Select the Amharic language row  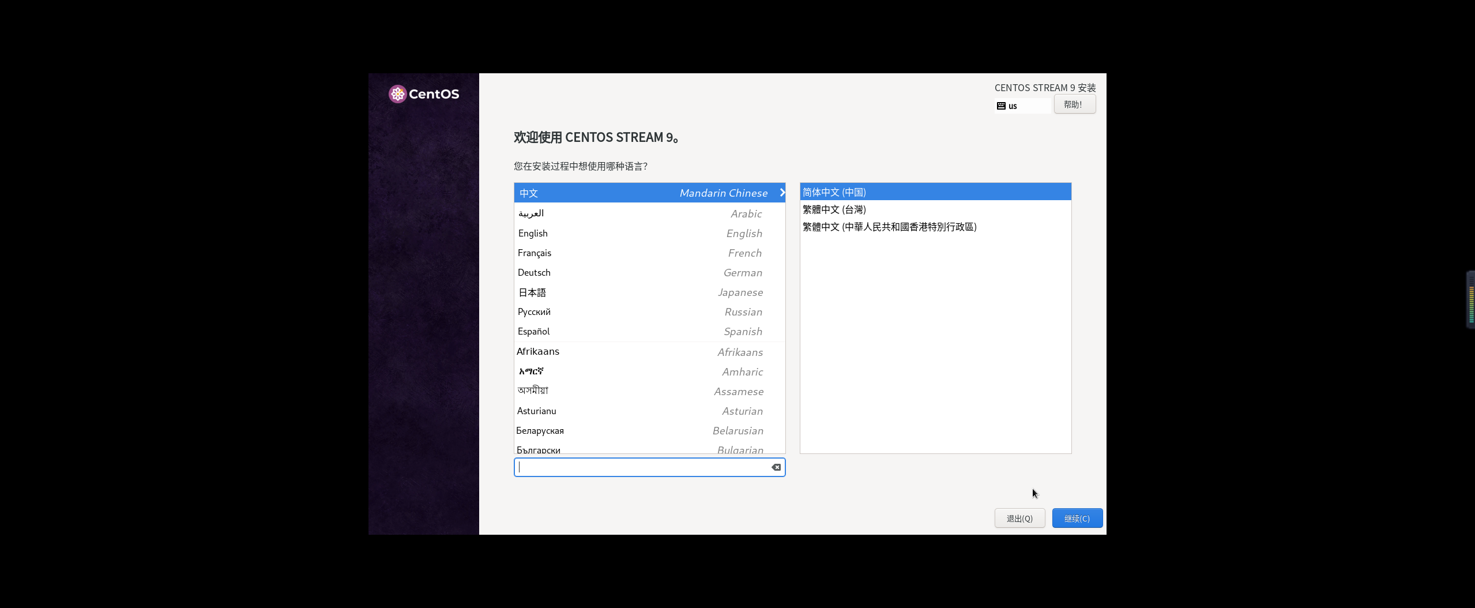[x=649, y=371]
